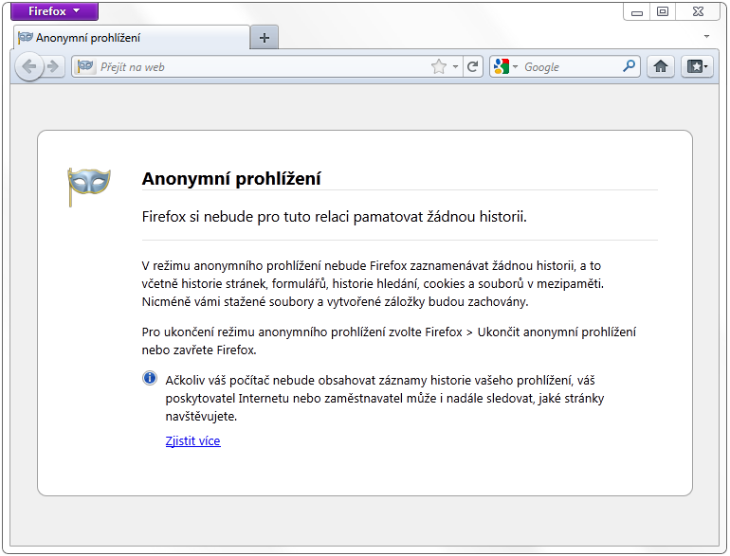
Task: Close the Firefox window
Action: click(x=698, y=12)
